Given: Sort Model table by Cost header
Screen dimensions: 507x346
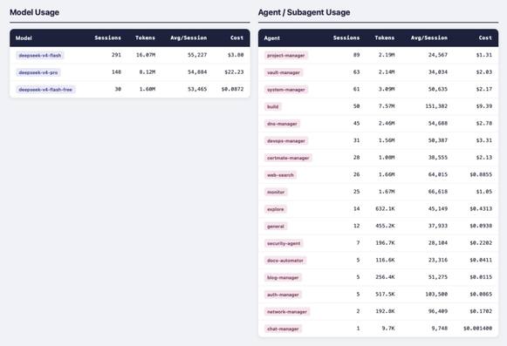Looking at the screenshot, I should pos(237,37).
